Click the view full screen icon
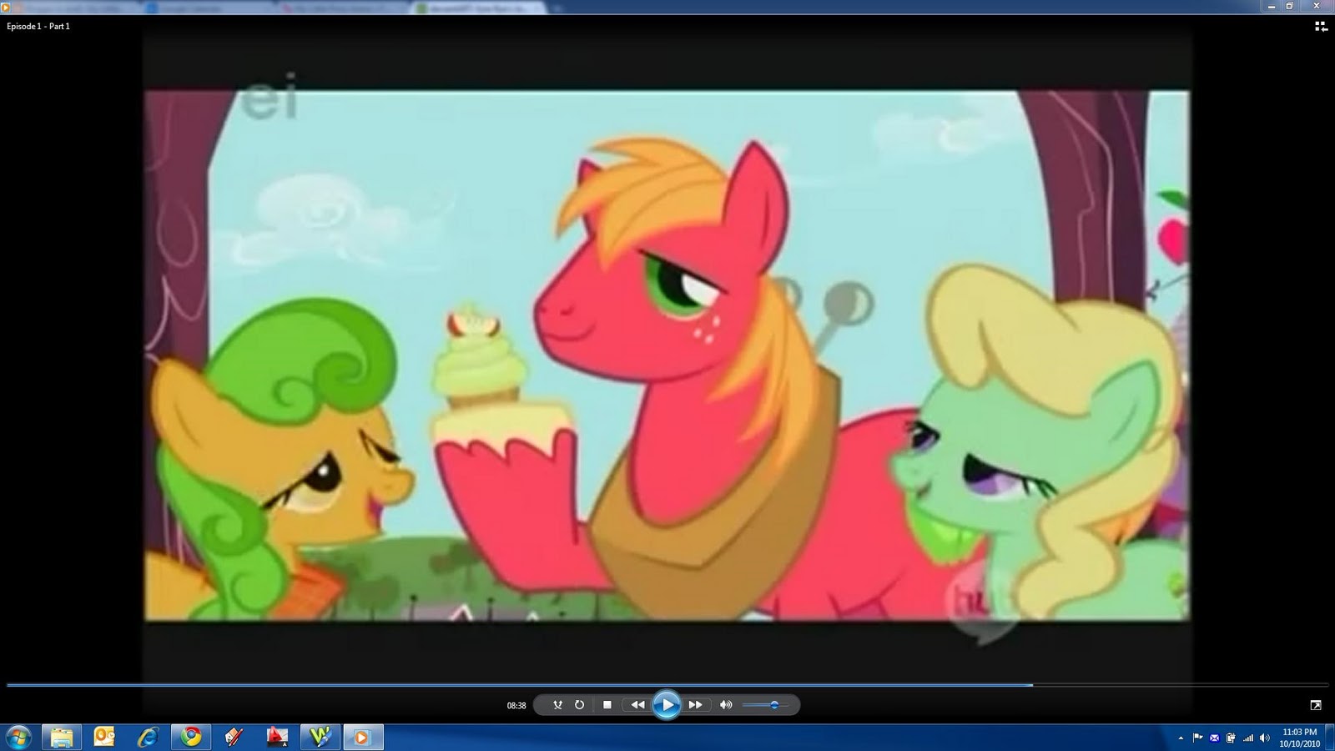1335x751 pixels. tap(1316, 705)
